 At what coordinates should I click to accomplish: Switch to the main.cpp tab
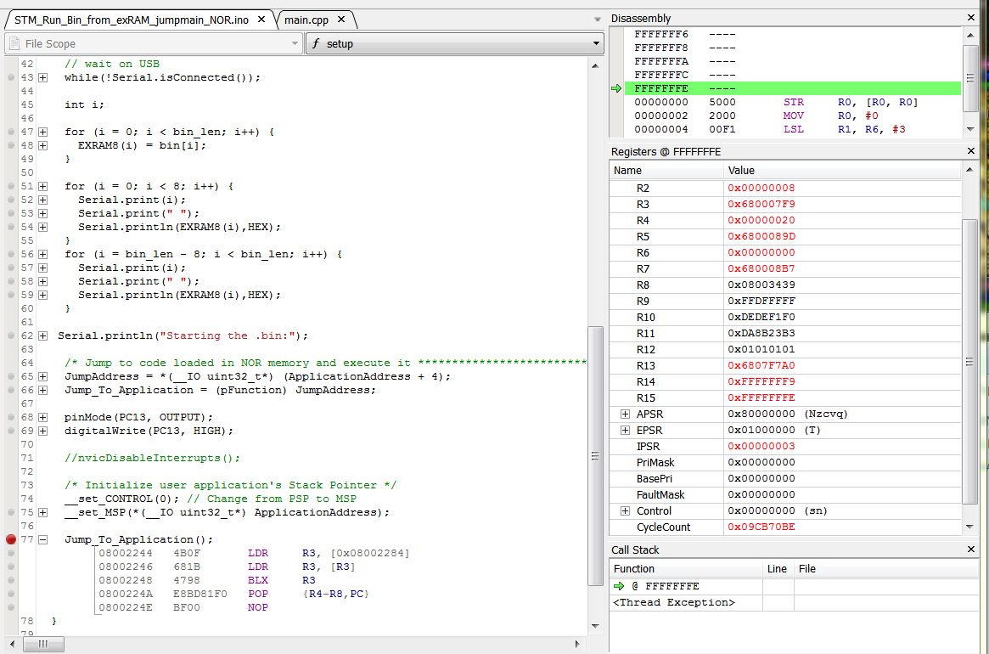click(308, 20)
